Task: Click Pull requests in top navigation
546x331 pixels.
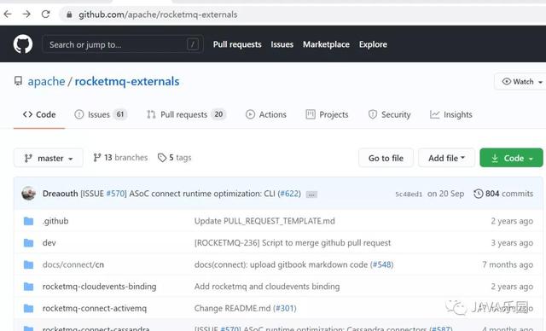Action: [237, 44]
